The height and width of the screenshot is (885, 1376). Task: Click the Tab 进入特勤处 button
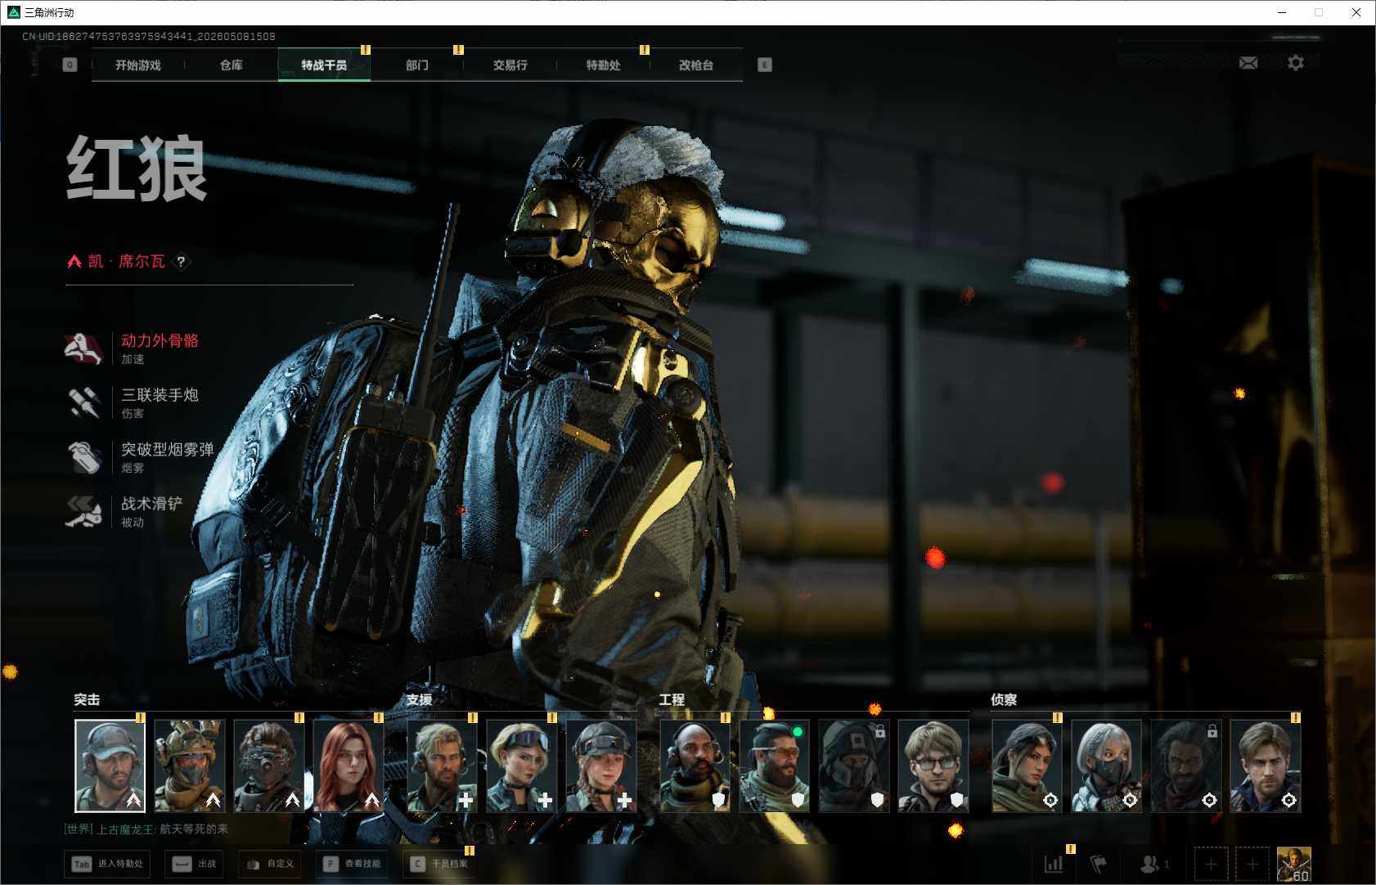click(107, 864)
